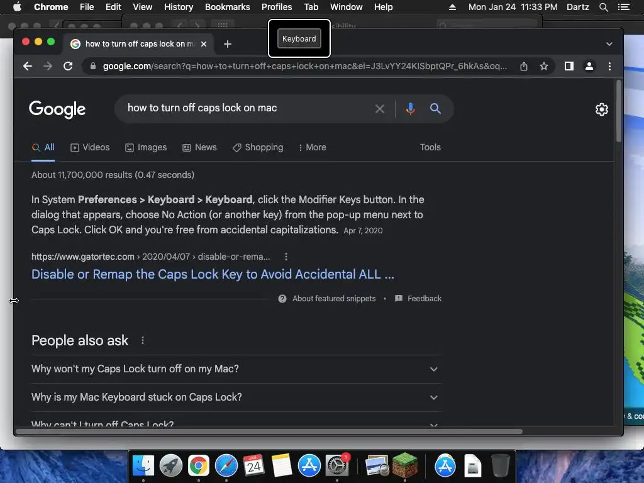The height and width of the screenshot is (483, 644).
Task: Open the Downloads document stack in the Dock
Action: 473,466
